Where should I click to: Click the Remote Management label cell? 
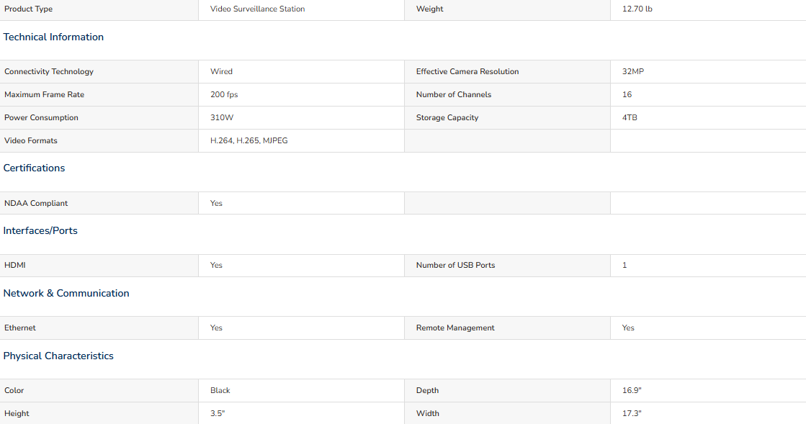point(507,328)
